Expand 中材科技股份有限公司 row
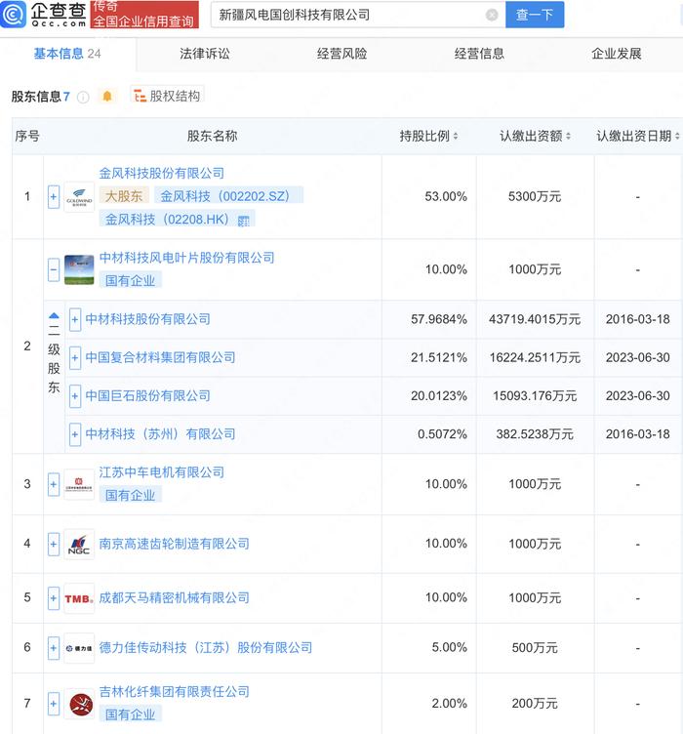683x734 pixels. [x=75, y=320]
